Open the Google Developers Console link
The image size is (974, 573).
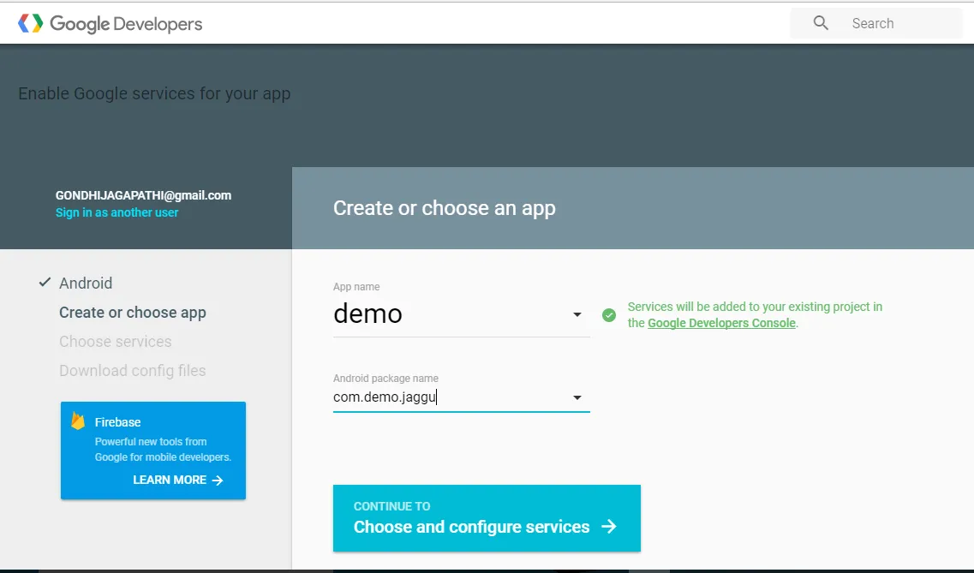[721, 323]
